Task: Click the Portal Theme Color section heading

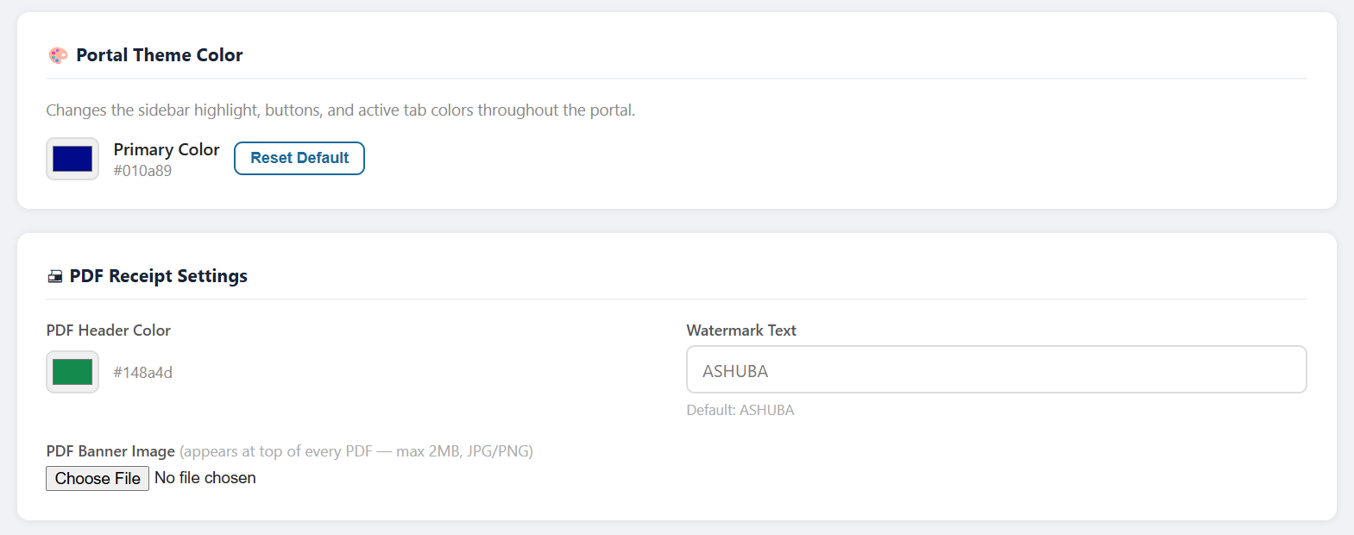Action: click(x=160, y=54)
